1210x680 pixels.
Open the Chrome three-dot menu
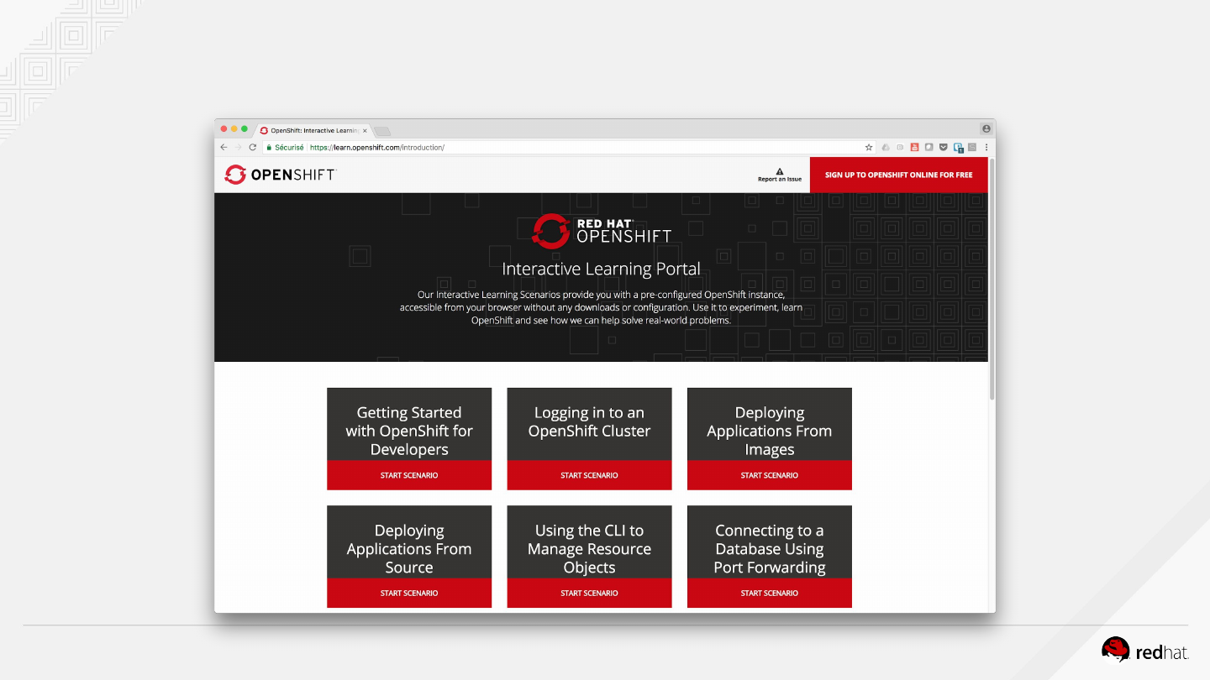(986, 147)
